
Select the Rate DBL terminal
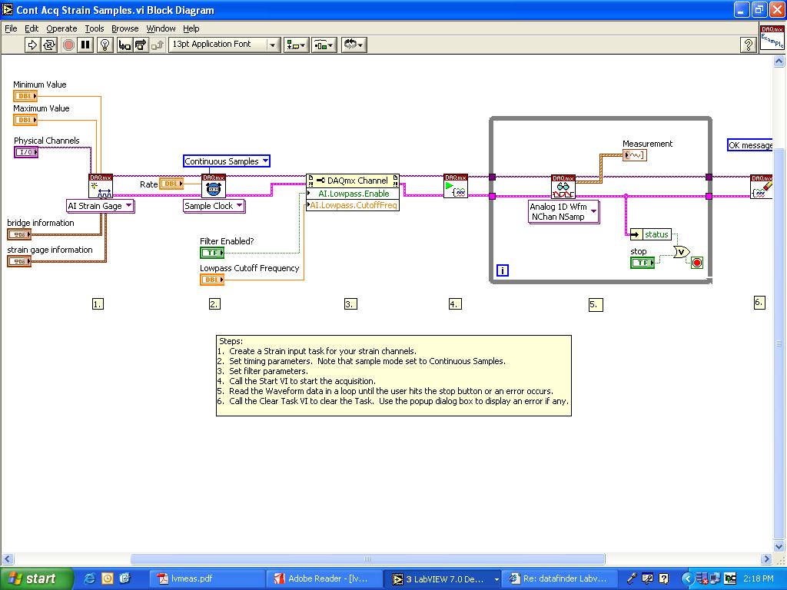171,184
